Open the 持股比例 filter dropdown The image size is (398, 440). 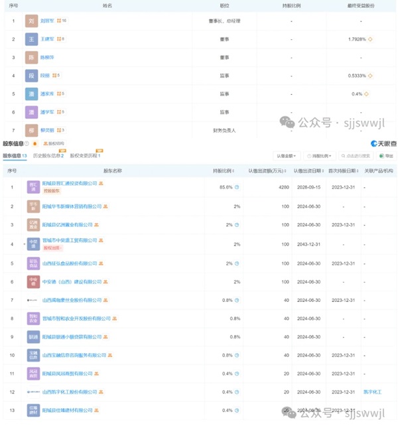(x=320, y=156)
